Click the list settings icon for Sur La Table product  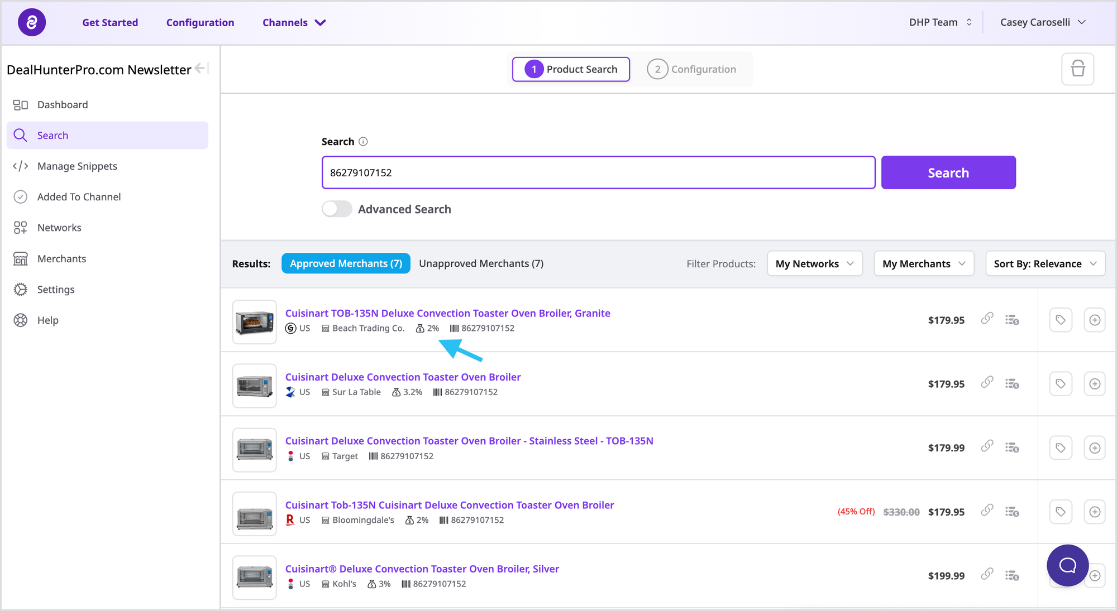click(1012, 384)
